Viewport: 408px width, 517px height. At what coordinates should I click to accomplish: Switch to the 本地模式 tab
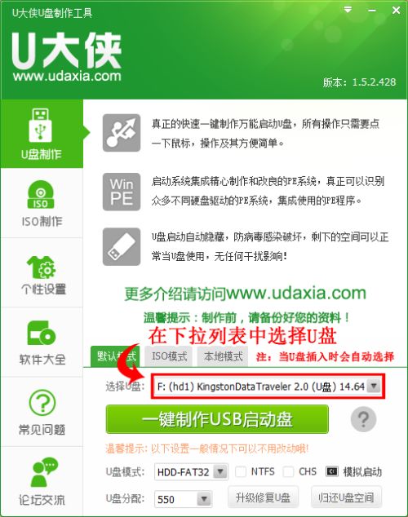click(x=224, y=356)
